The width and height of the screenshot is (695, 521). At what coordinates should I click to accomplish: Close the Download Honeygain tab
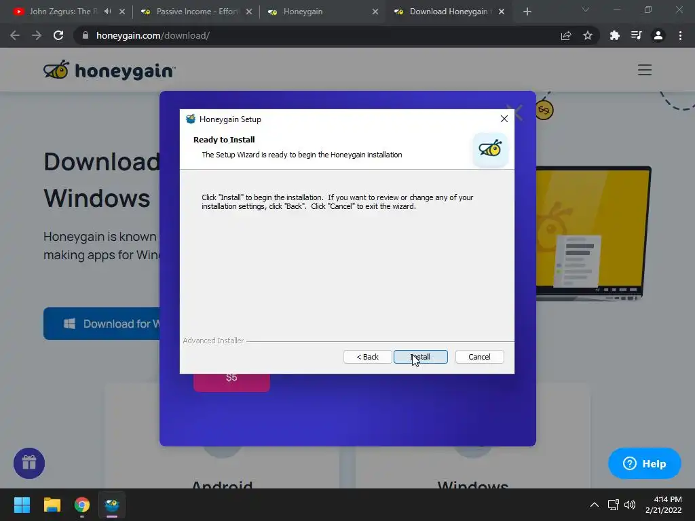(x=502, y=12)
